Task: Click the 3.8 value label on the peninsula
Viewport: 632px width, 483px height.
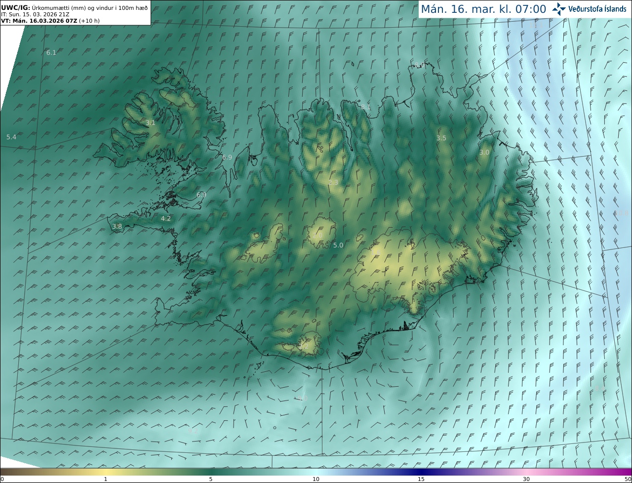Action: click(x=117, y=227)
